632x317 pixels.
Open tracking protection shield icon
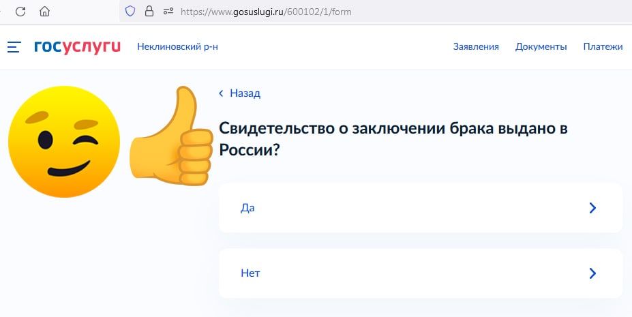130,12
